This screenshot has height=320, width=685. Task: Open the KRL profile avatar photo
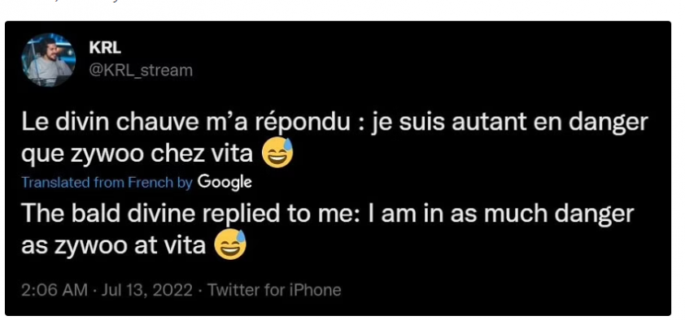(x=49, y=60)
